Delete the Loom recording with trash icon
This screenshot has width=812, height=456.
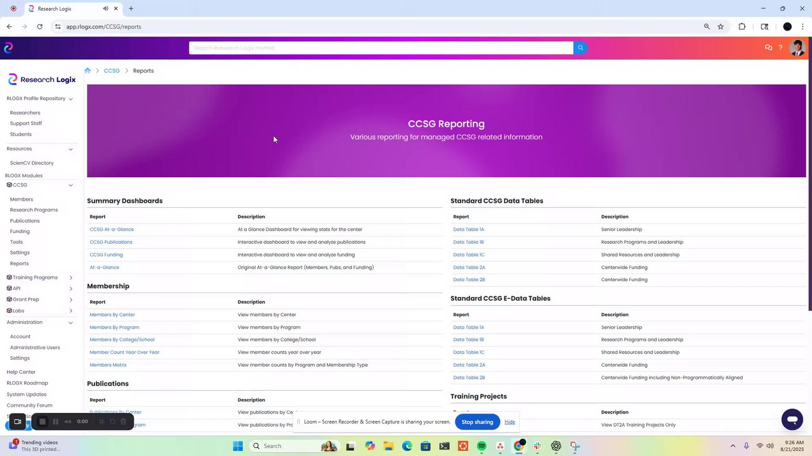123,422
